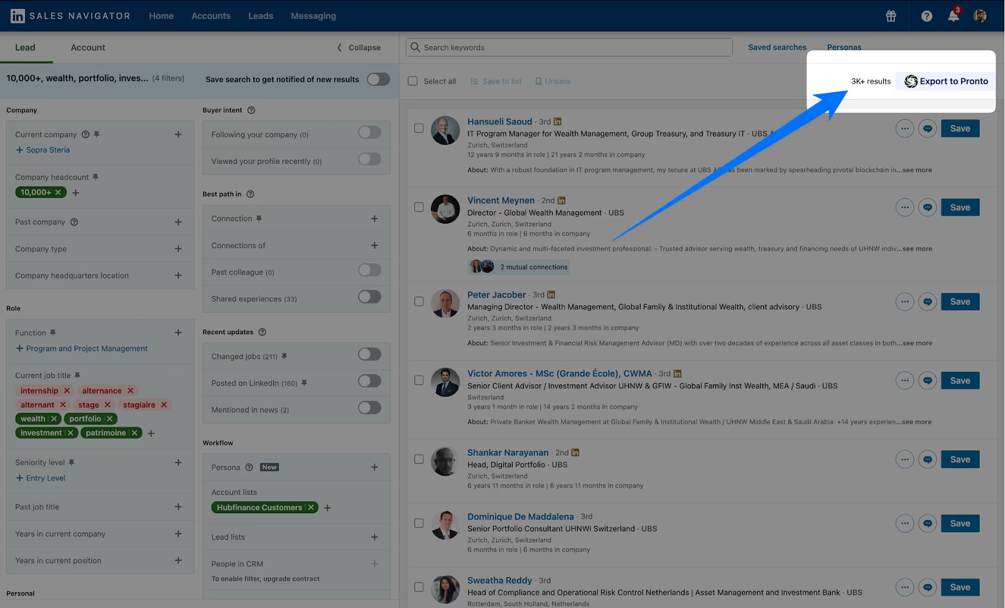Open Peter Jacober's profile name link
The image size is (1005, 608).
click(496, 295)
